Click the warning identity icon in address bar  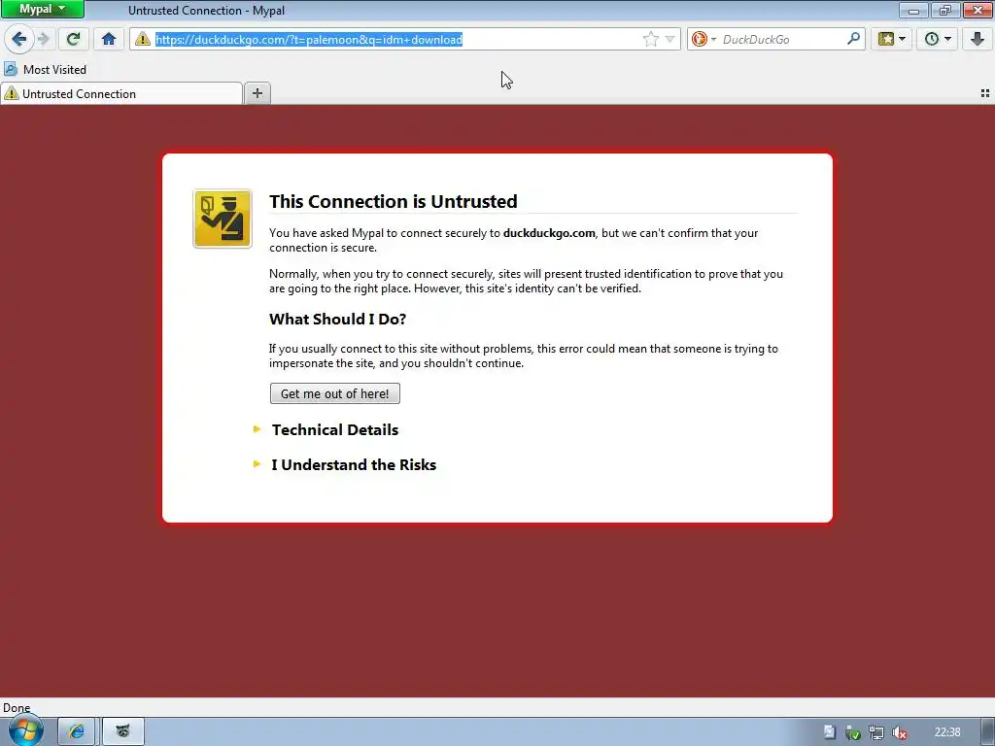coord(143,39)
